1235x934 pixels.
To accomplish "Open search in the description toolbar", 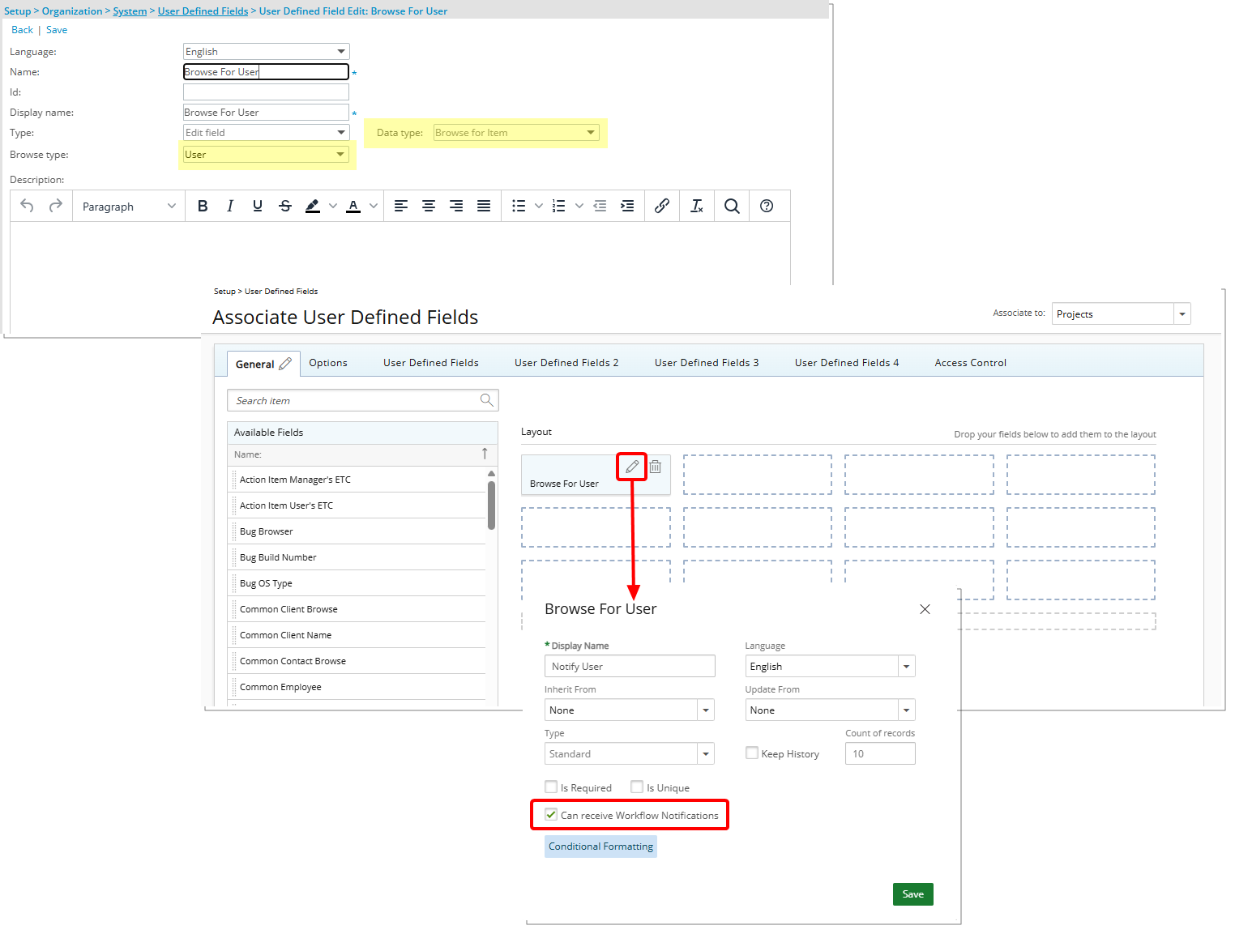I will click(x=732, y=206).
